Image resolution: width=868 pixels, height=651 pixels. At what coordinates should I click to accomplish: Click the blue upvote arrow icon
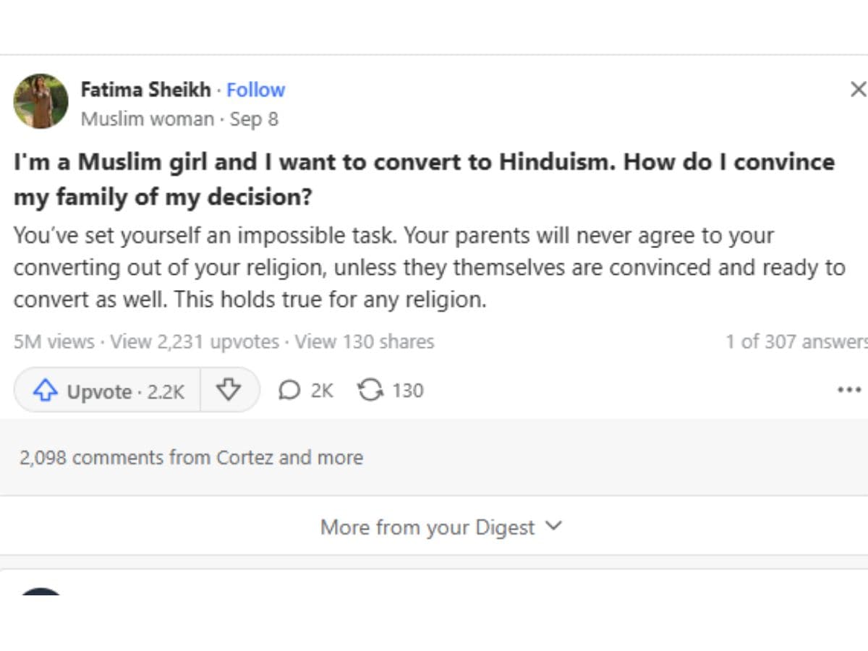point(45,391)
